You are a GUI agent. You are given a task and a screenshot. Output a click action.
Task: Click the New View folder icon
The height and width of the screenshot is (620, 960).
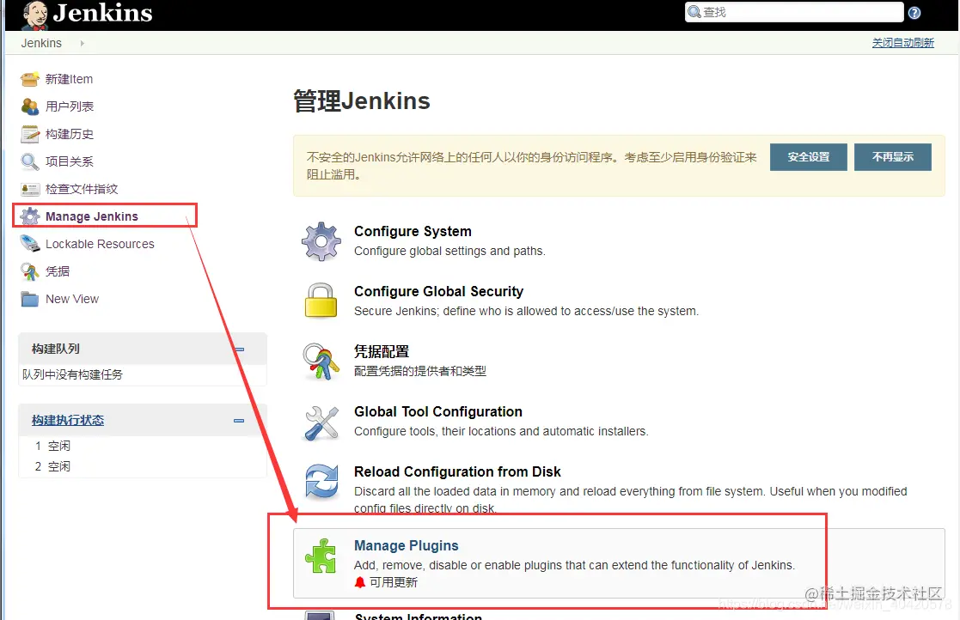point(30,299)
